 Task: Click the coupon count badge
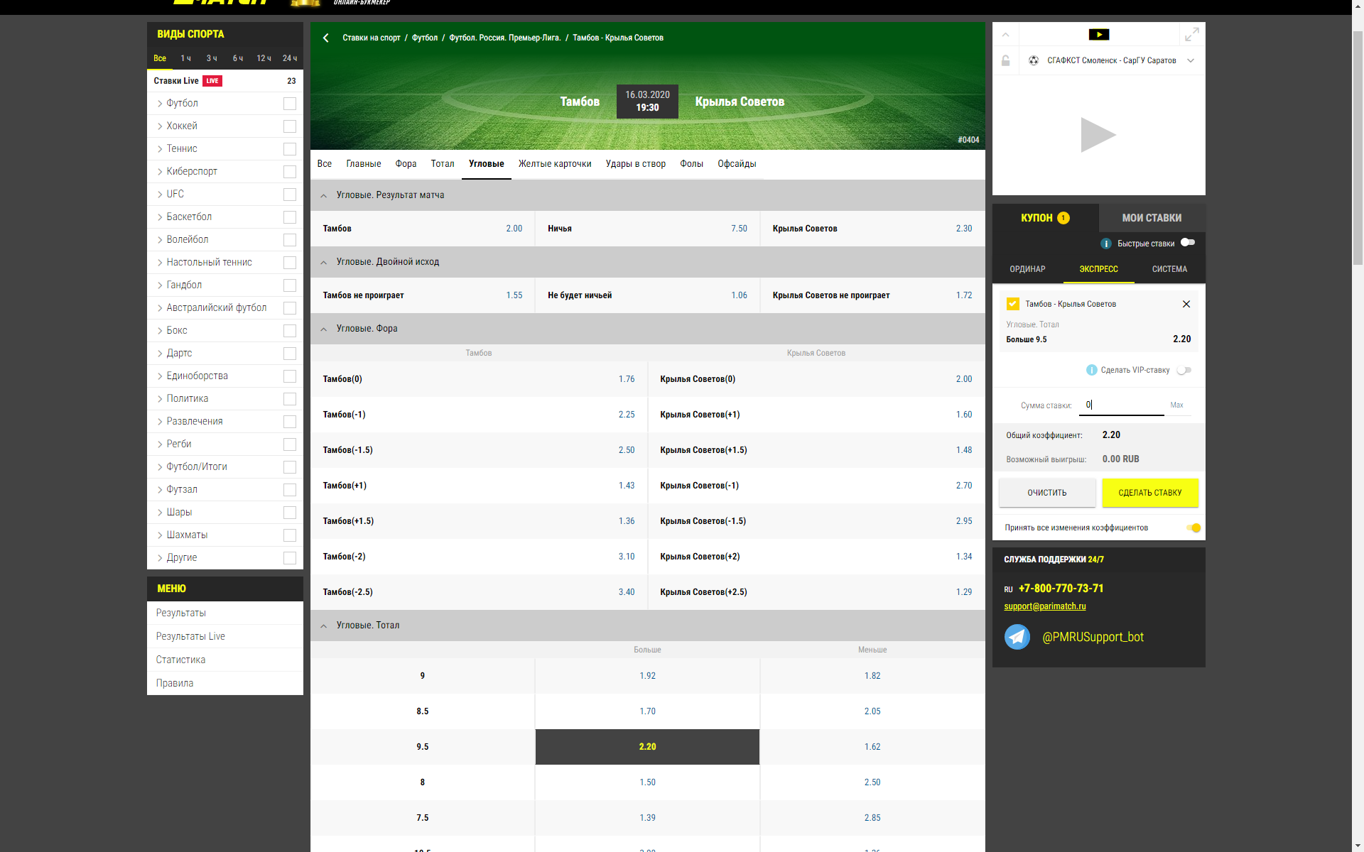click(x=1063, y=218)
